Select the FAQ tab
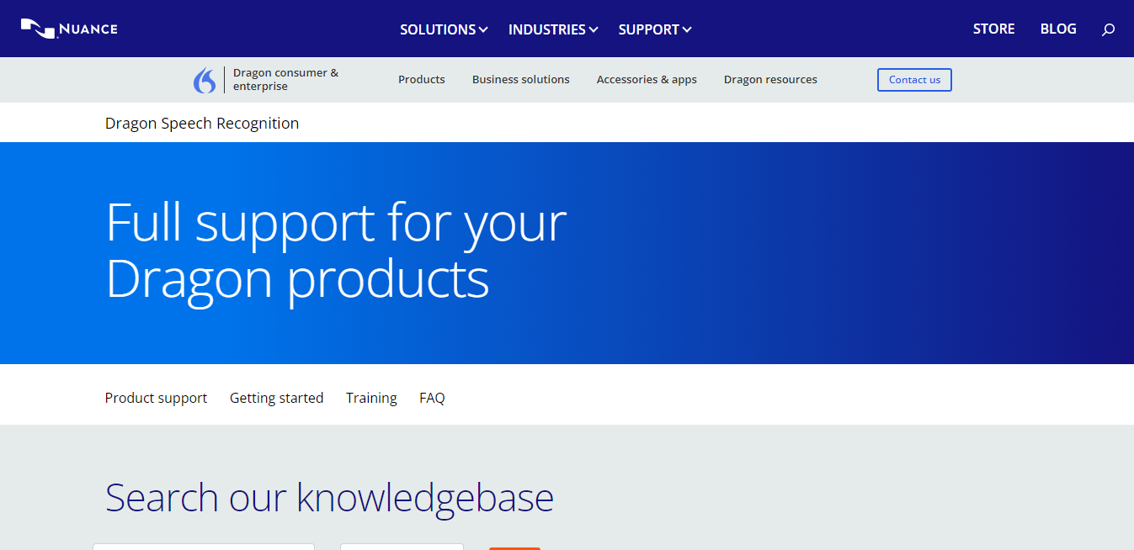 tap(432, 398)
